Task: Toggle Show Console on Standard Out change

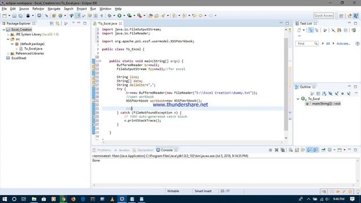Action: tap(309, 150)
